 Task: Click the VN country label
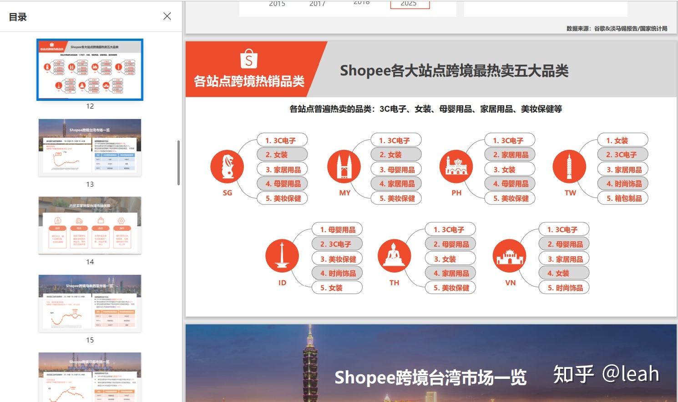point(511,283)
